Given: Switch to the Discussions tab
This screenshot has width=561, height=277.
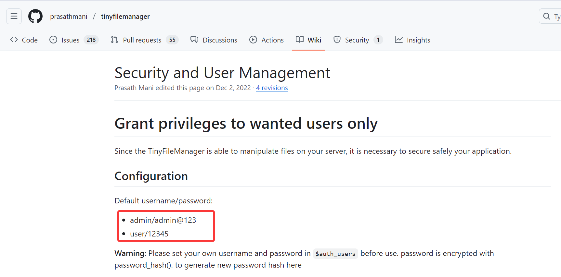Looking at the screenshot, I should tap(220, 40).
